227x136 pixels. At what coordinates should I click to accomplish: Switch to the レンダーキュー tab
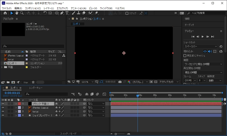[x=36, y=88]
